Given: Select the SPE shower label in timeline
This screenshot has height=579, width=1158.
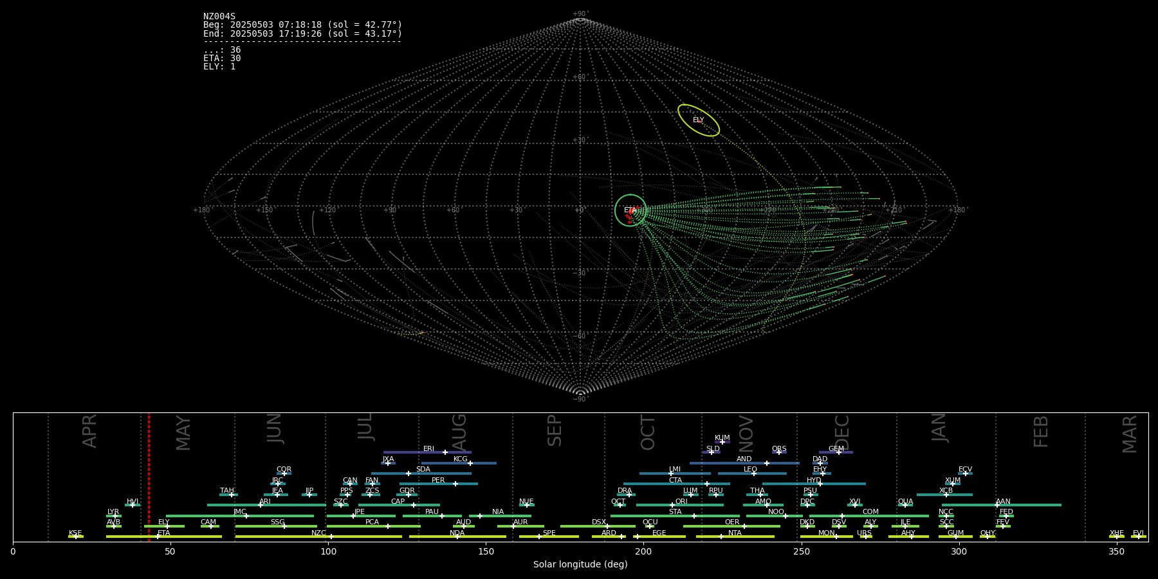Looking at the screenshot, I should click(x=549, y=533).
